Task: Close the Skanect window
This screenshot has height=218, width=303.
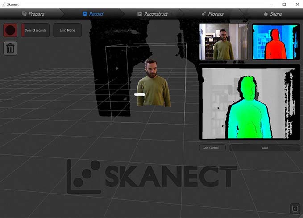Action: point(297,4)
